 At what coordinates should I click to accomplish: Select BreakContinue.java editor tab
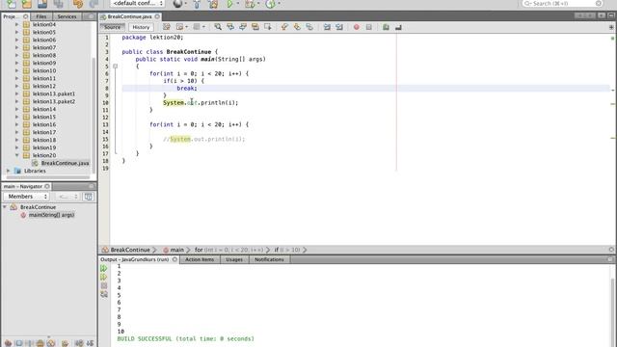click(x=129, y=16)
